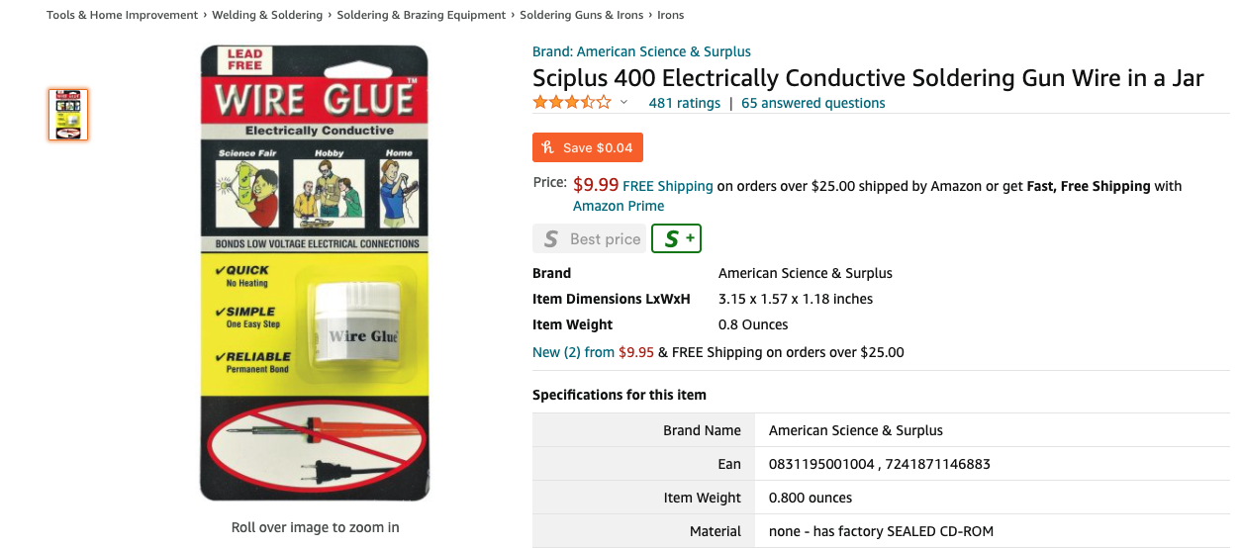Open Brand: American Science & Surplus link

[x=641, y=51]
